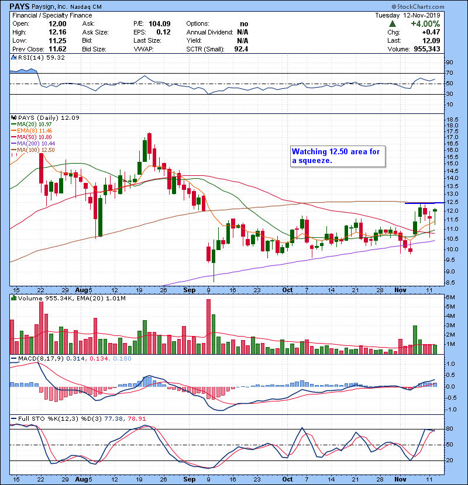Click the green up-triangle price change indicator
This screenshot has width=468, height=485.
pos(393,24)
